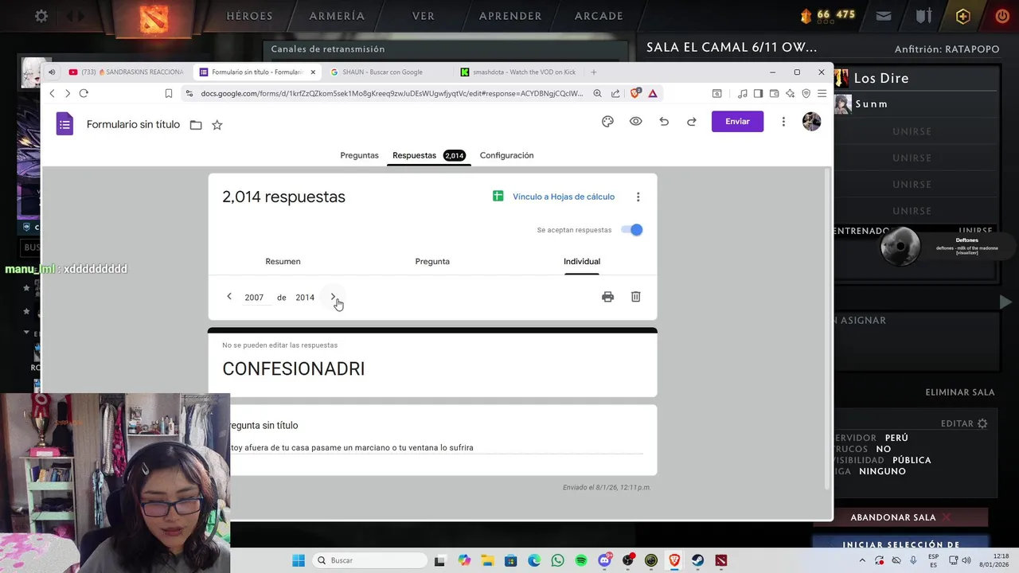
Task: Join first UNIRSE slot under Sunm
Action: pyautogui.click(x=912, y=131)
